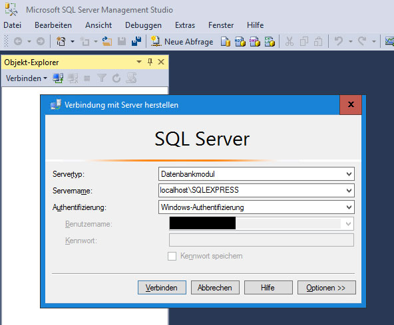Open the Debuggen menu
The width and height of the screenshot is (394, 325).
pos(143,25)
